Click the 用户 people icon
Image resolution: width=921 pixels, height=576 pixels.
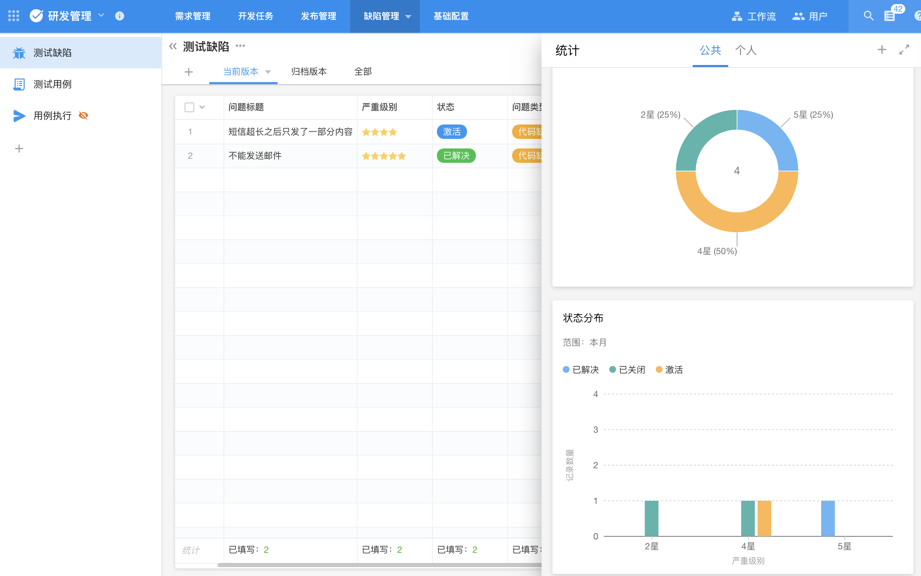click(798, 16)
